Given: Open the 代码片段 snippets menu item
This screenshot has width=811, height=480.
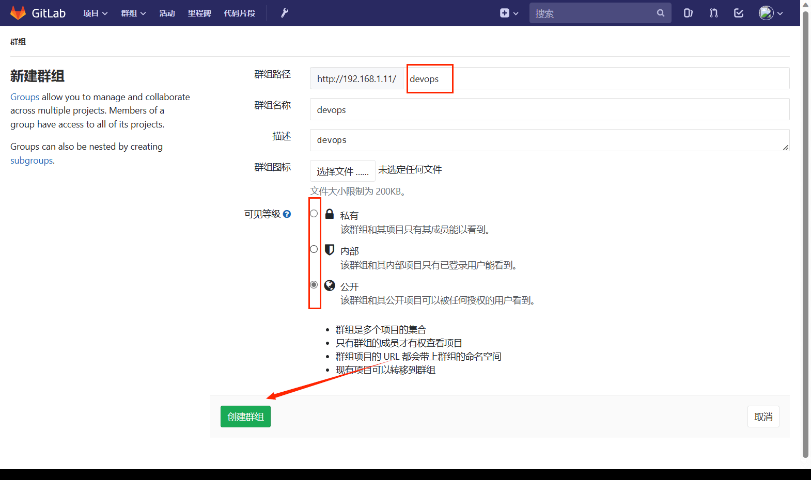Looking at the screenshot, I should coord(239,13).
